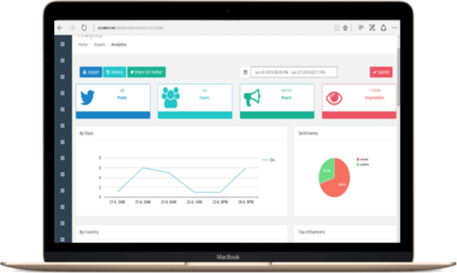Click the bottommost grid icon in the dark sidebar
The image size is (457, 273).
(x=62, y=240)
